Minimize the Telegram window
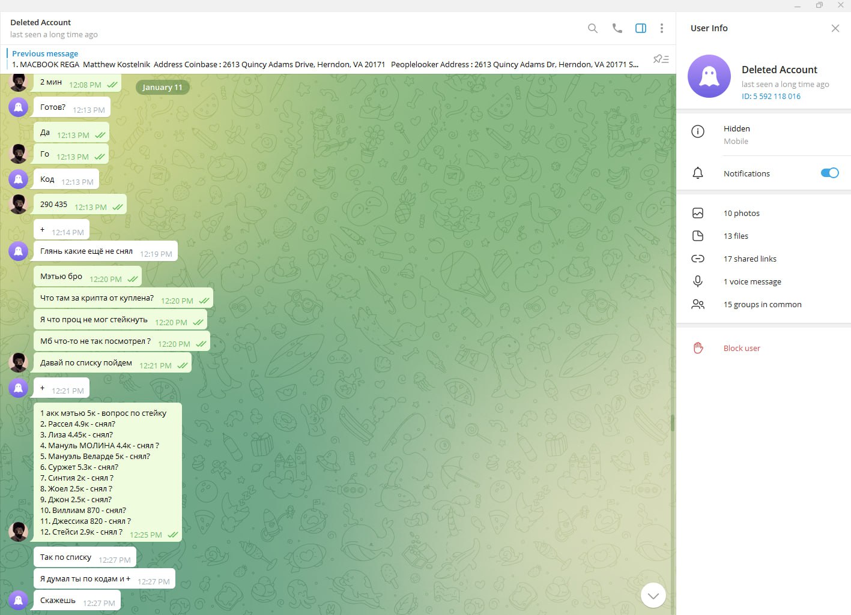Screen dimensions: 851x615 click(798, 6)
